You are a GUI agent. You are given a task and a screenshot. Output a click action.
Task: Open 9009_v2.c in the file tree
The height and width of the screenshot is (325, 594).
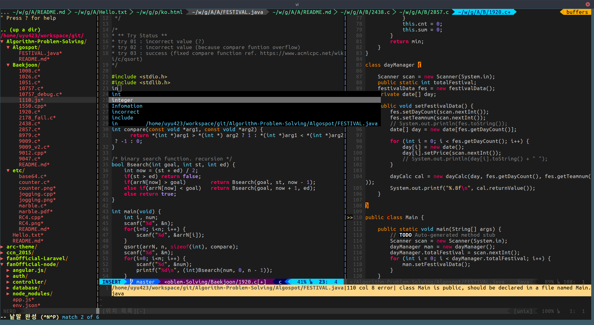(x=34, y=147)
